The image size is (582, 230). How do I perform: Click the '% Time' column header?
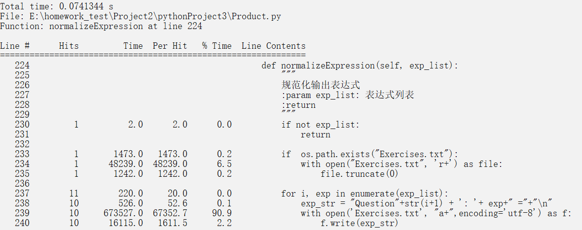217,46
